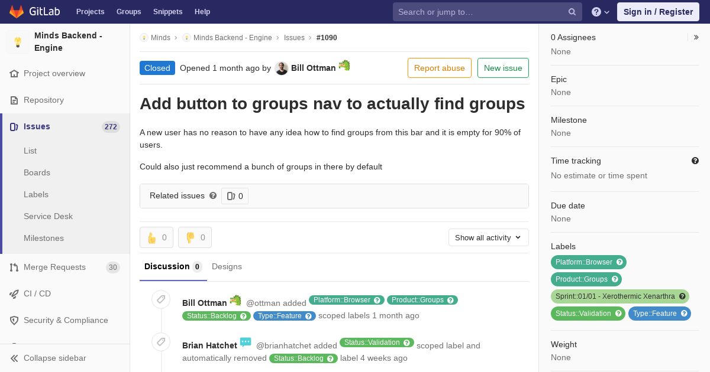Open the Show all activity dropdown
This screenshot has width=710, height=372.
[489, 237]
